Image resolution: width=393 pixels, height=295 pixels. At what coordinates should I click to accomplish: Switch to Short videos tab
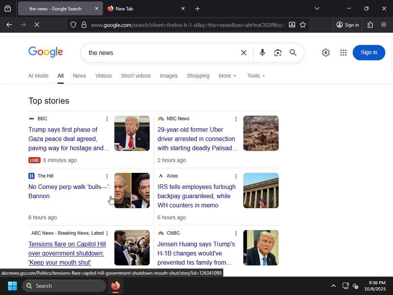tap(136, 76)
